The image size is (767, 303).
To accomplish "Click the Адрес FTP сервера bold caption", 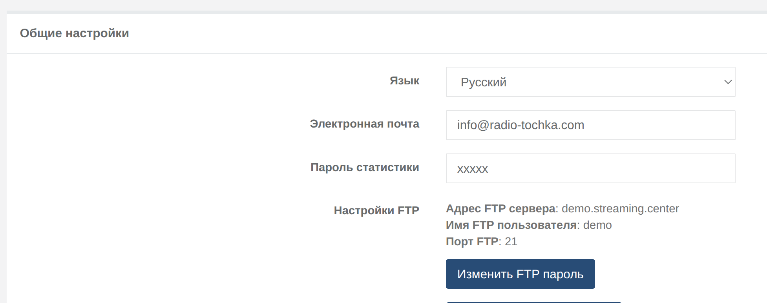I will click(x=500, y=209).
